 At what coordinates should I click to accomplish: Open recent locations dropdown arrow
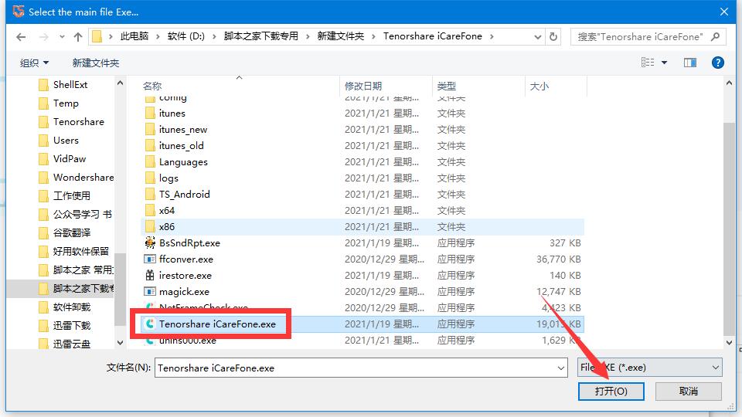[62, 37]
